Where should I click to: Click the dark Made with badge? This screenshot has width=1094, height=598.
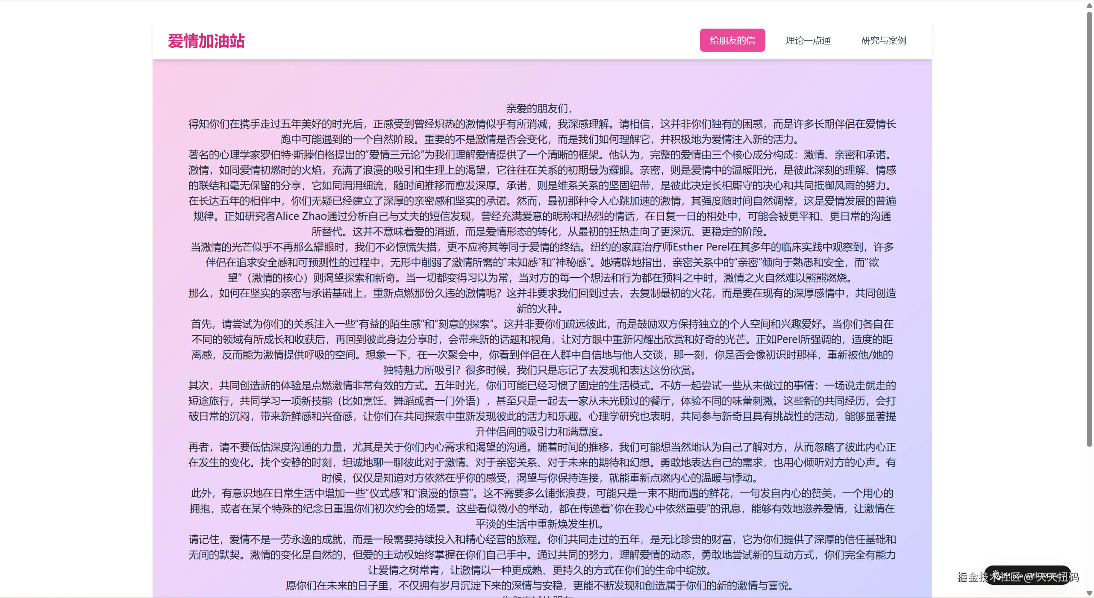(x=1034, y=575)
